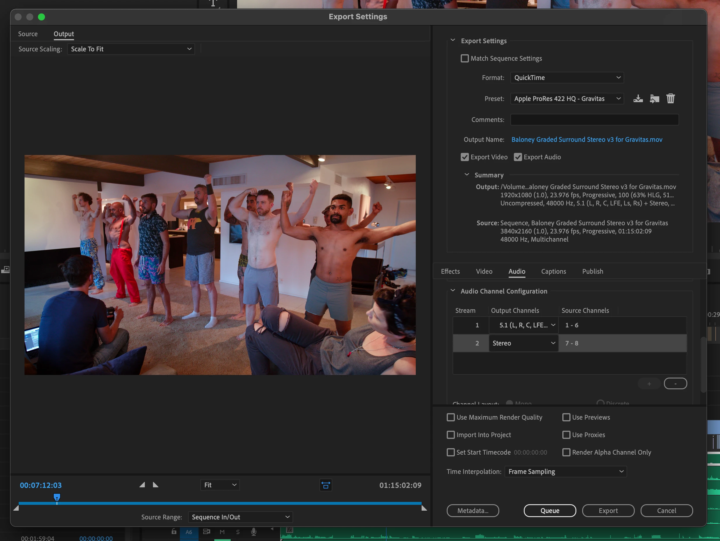Click the Set Out Point marker icon
This screenshot has height=541, width=720.
156,485
